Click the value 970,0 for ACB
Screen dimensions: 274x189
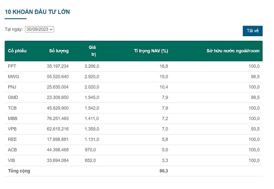coord(90,150)
